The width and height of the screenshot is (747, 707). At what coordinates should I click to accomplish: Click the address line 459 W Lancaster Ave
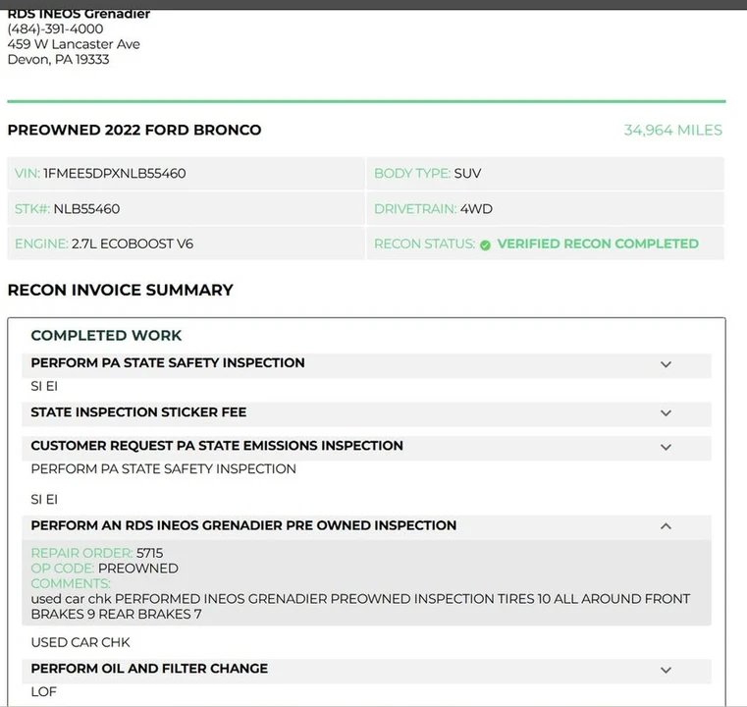coord(74,44)
